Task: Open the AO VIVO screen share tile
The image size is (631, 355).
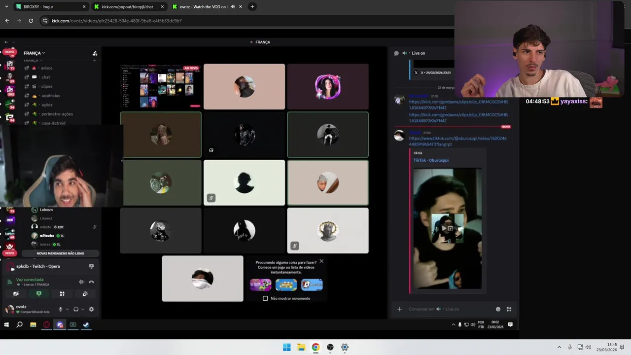Action: [x=161, y=86]
